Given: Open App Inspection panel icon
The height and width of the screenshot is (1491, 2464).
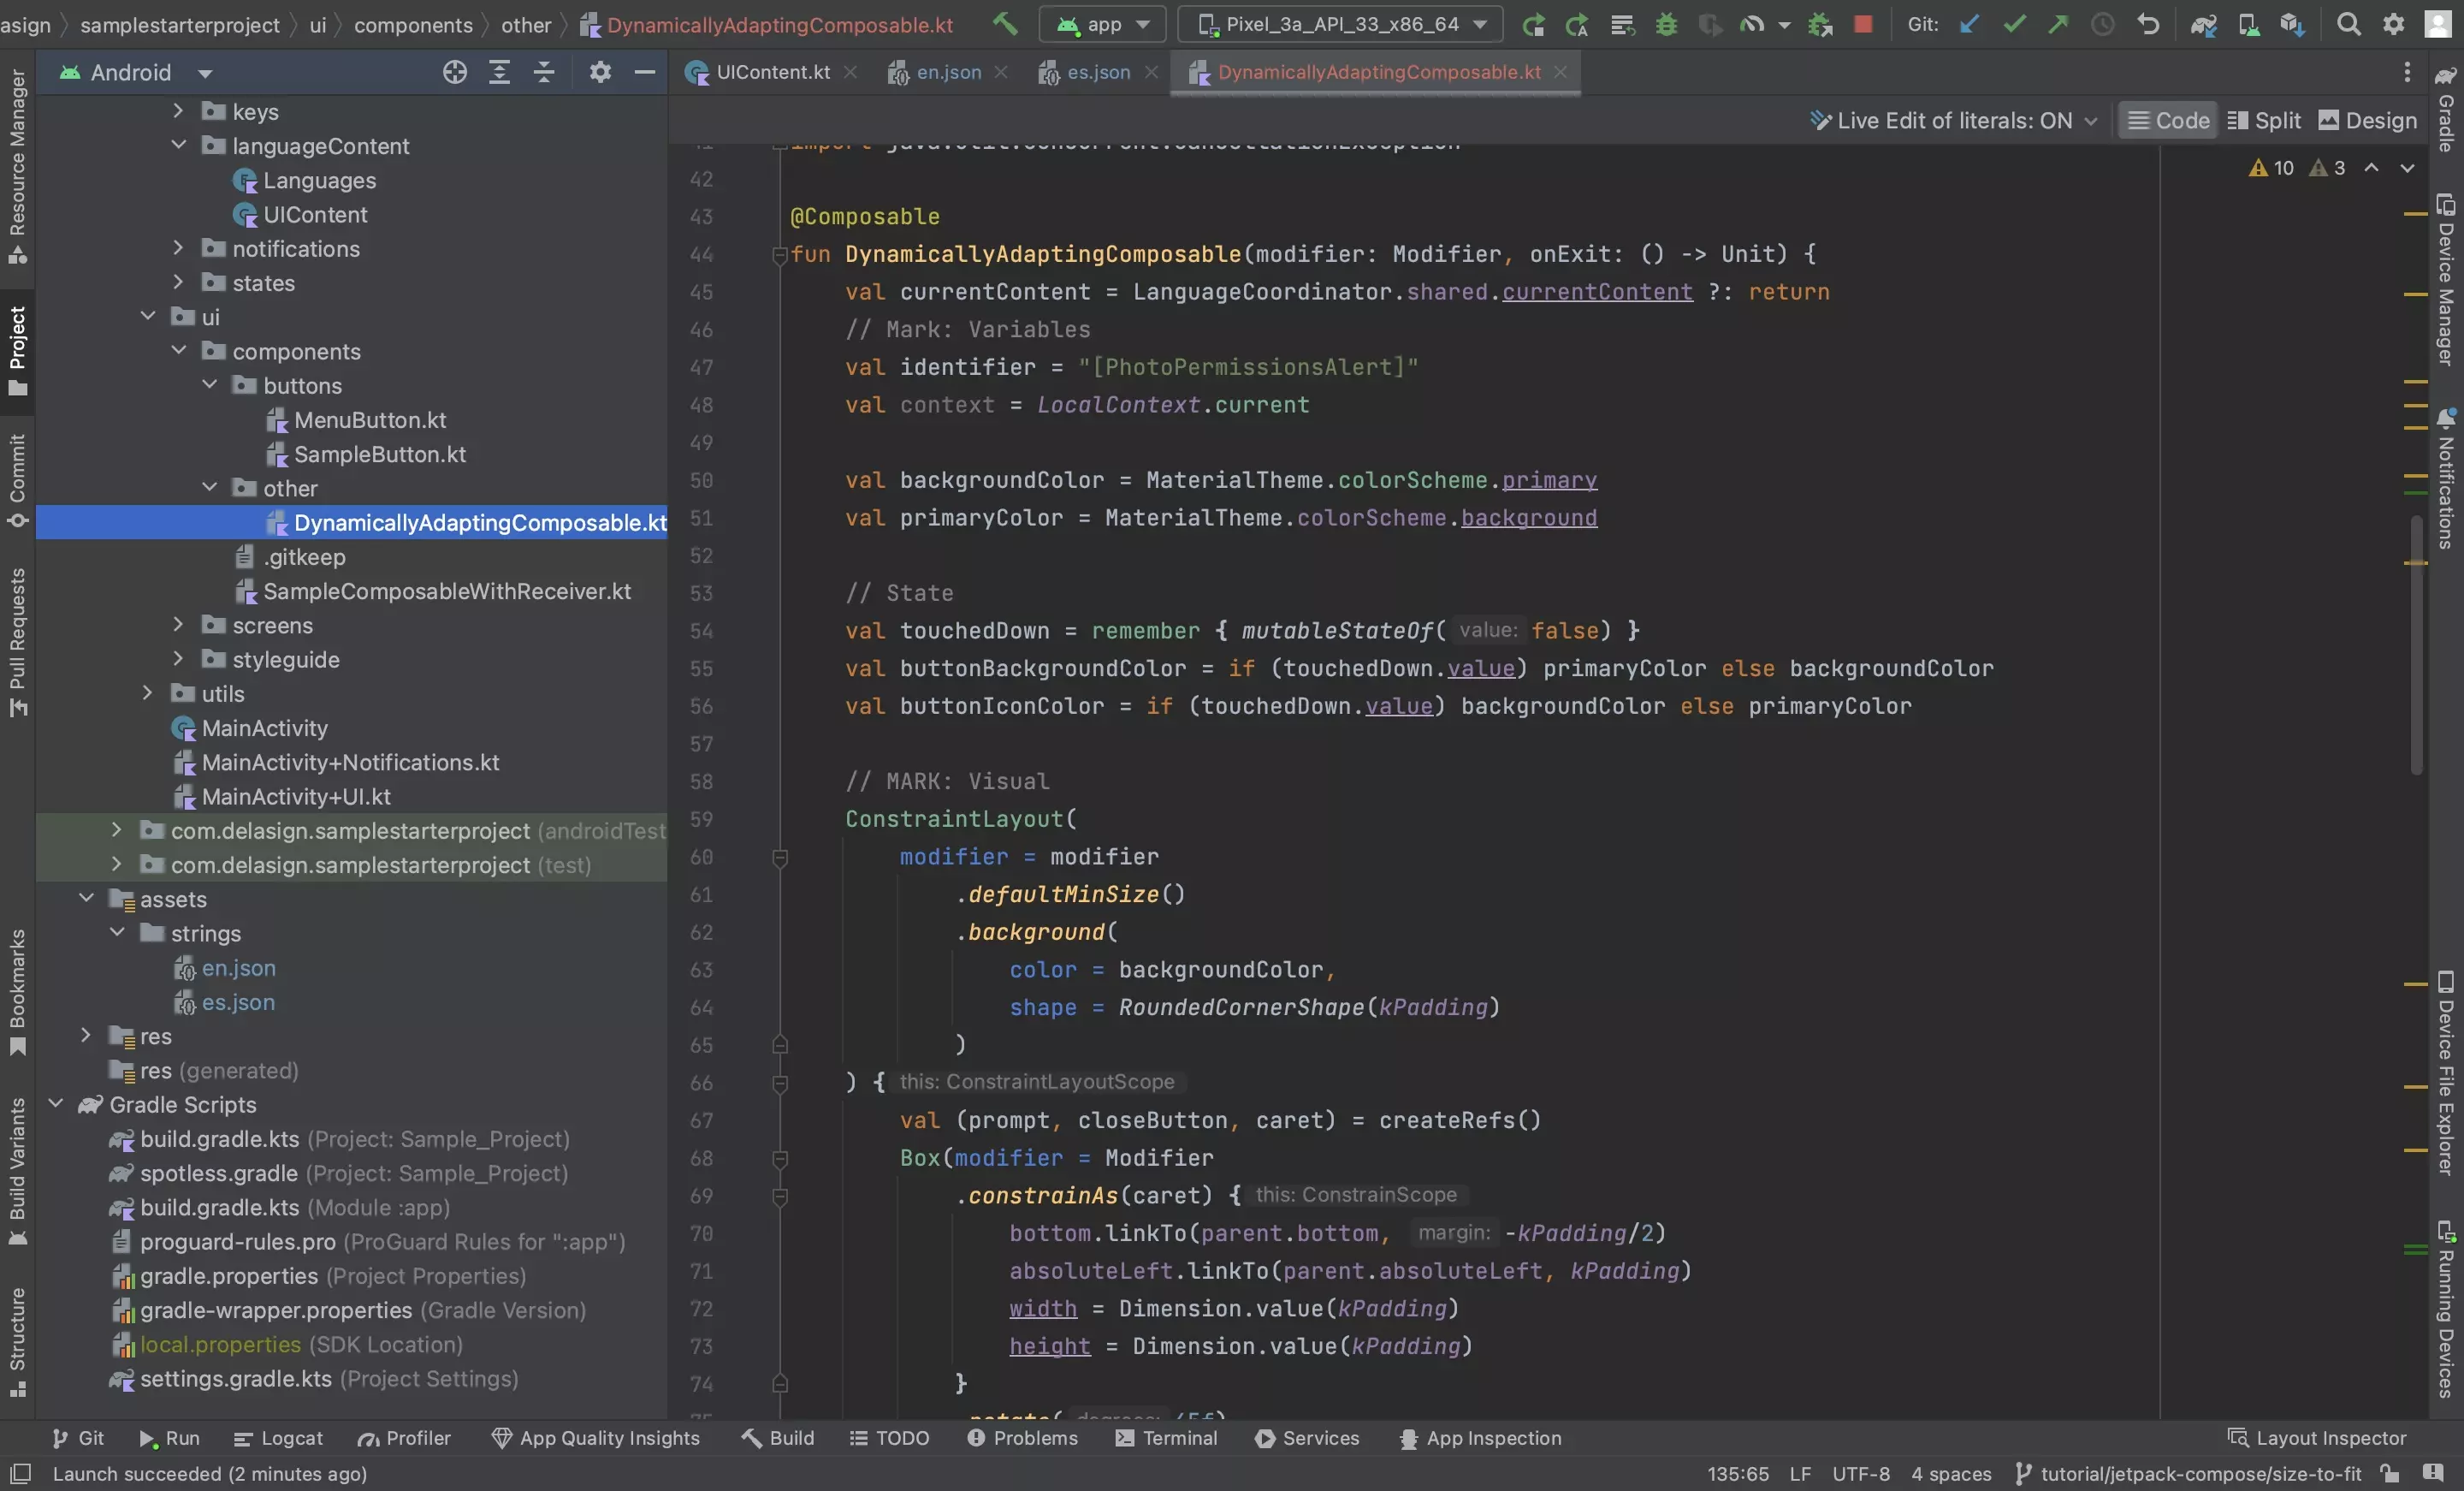Looking at the screenshot, I should (x=1405, y=1438).
